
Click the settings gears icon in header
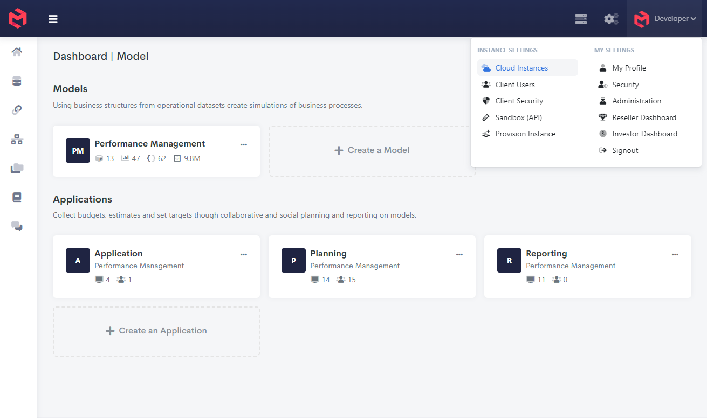point(610,19)
